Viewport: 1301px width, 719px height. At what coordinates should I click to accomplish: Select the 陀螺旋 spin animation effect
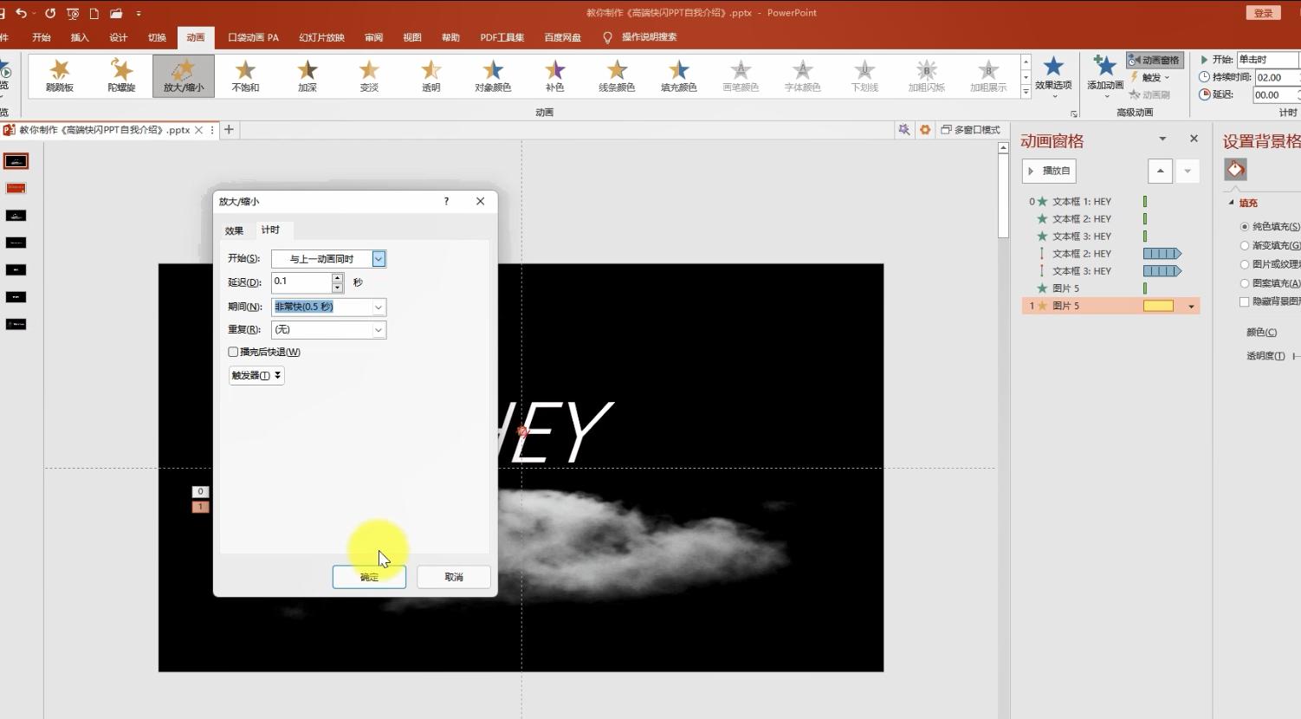click(121, 75)
